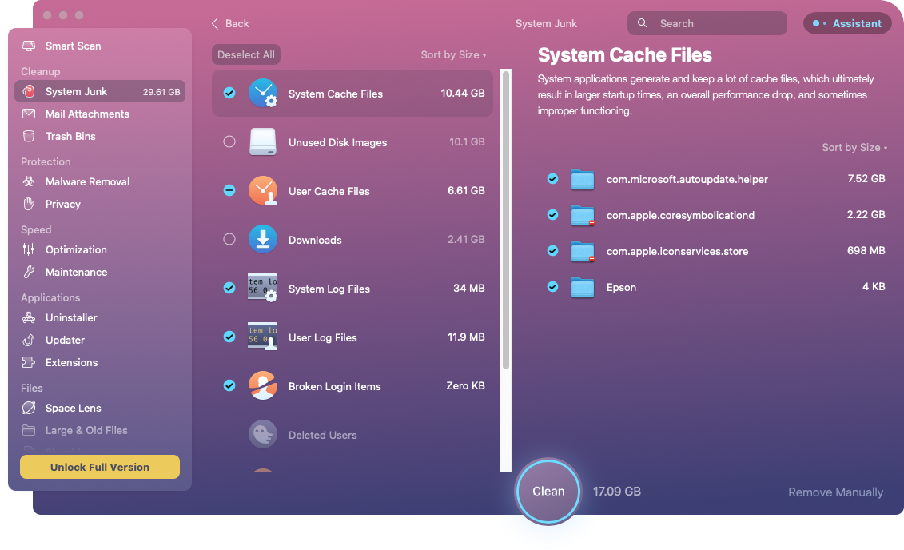
Task: Open Large & Old Files folder icon
Action: [28, 430]
